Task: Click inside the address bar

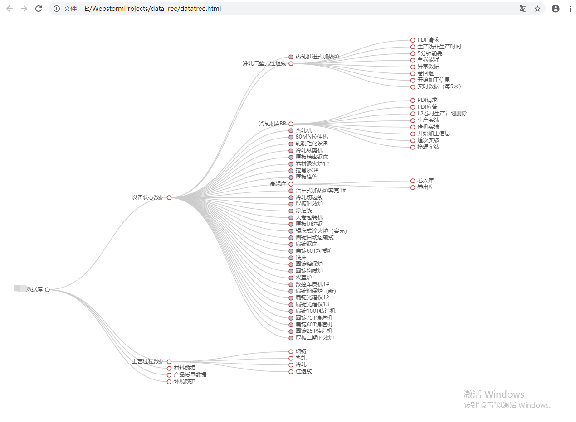Action: tap(181, 8)
